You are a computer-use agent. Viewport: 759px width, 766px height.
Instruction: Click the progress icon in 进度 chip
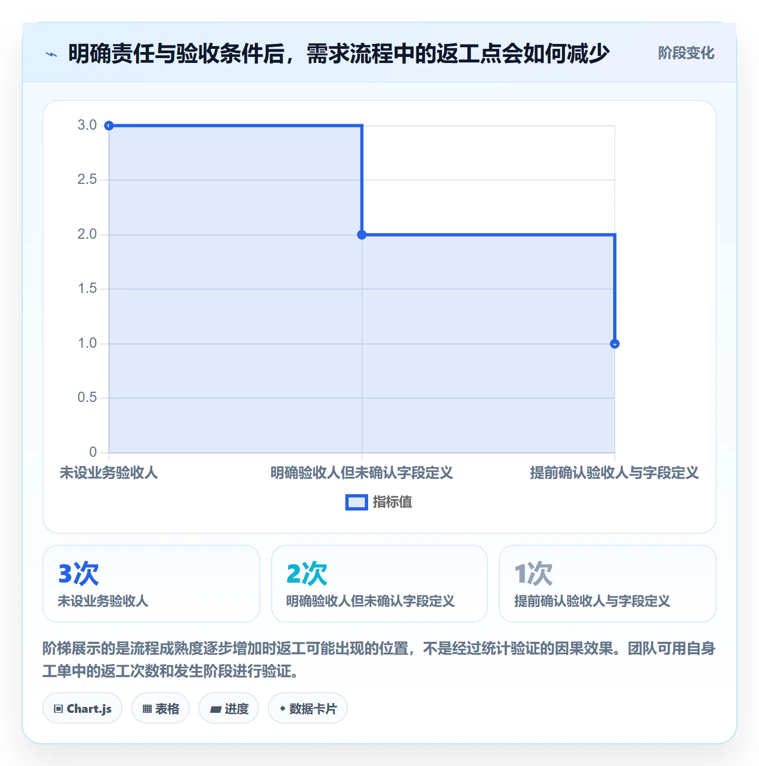point(216,710)
